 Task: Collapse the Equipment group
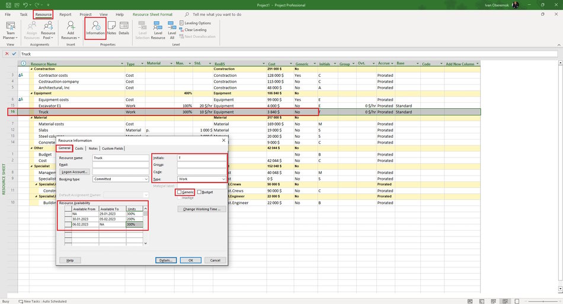click(x=31, y=93)
